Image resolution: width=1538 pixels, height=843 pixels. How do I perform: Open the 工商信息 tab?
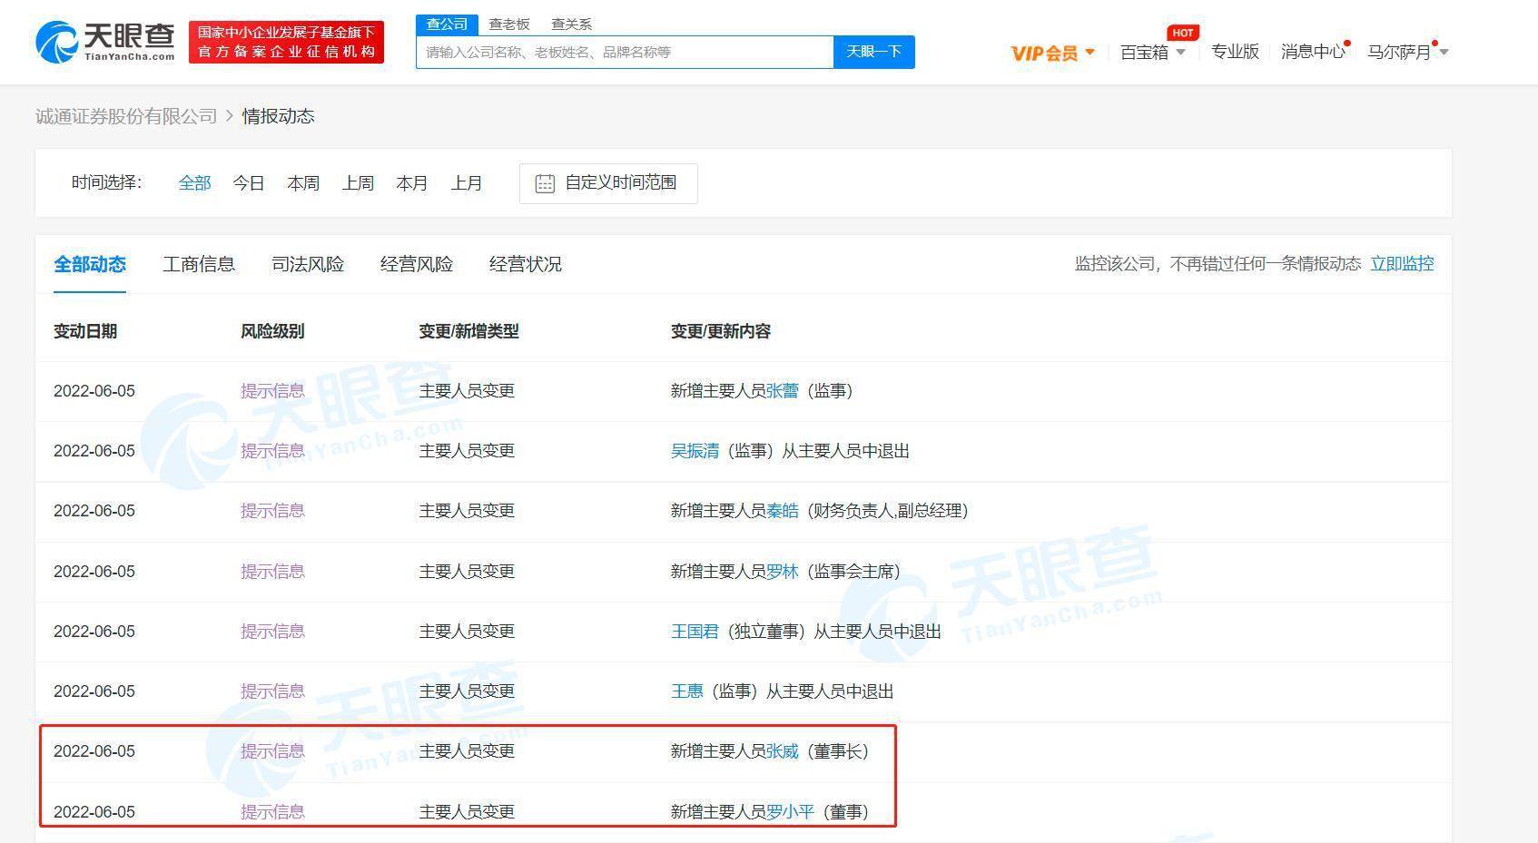click(199, 264)
